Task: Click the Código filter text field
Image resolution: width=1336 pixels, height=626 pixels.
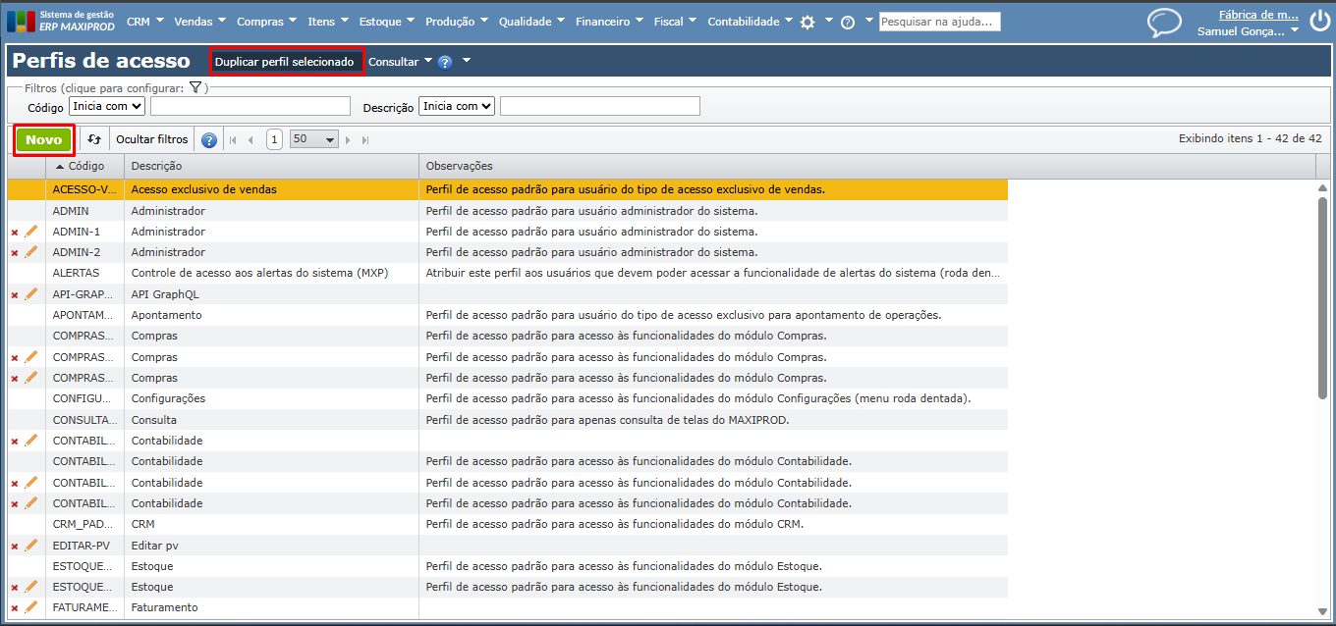Action: coord(250,106)
